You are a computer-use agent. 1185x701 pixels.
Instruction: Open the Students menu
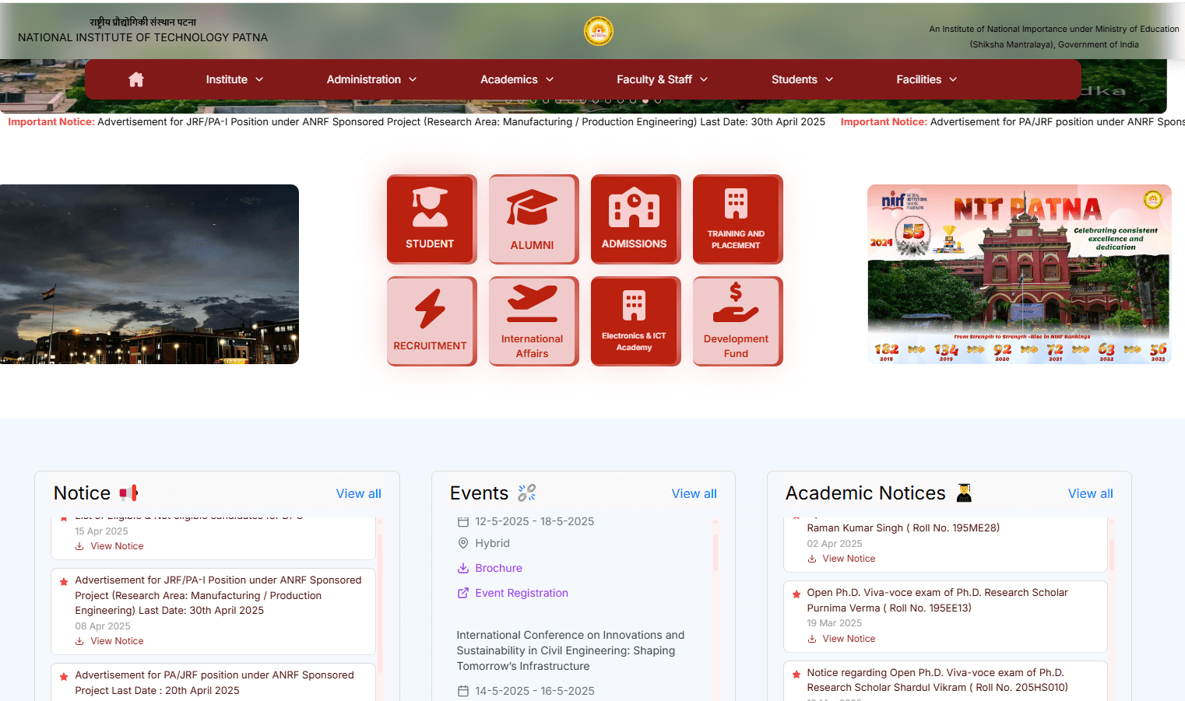coord(802,79)
